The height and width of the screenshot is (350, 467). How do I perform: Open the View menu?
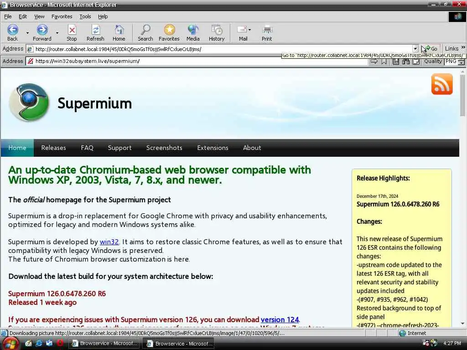click(39, 17)
